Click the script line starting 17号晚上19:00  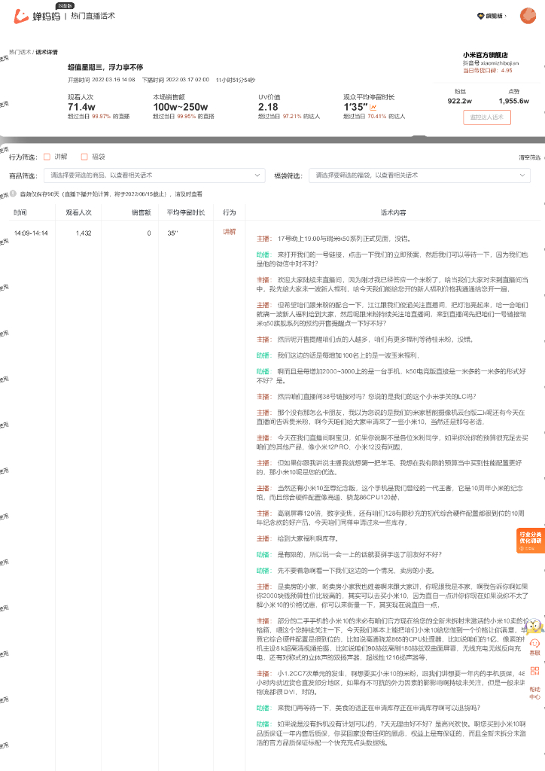coord(333,239)
